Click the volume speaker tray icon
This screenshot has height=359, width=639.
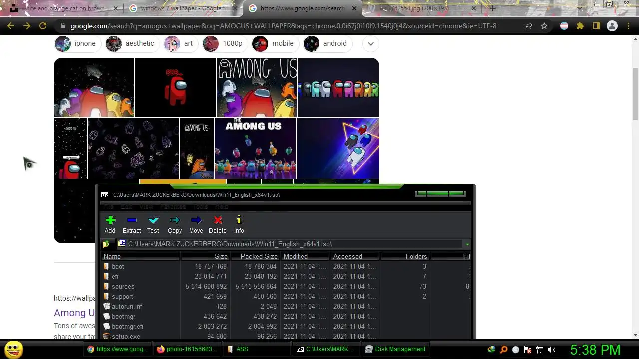[x=552, y=350]
